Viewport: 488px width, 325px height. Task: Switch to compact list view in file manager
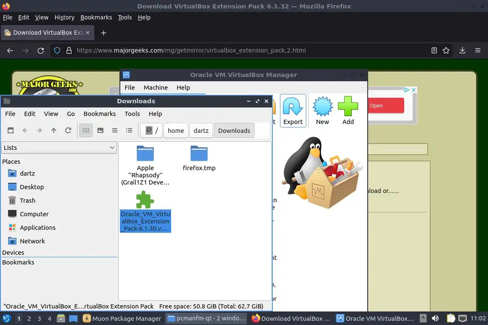(115, 131)
